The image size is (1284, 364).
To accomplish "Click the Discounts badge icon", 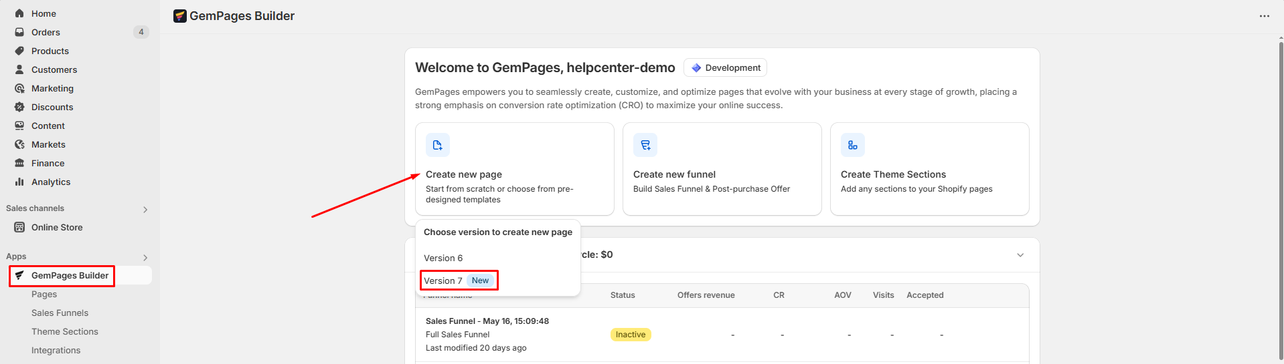I will tap(19, 107).
